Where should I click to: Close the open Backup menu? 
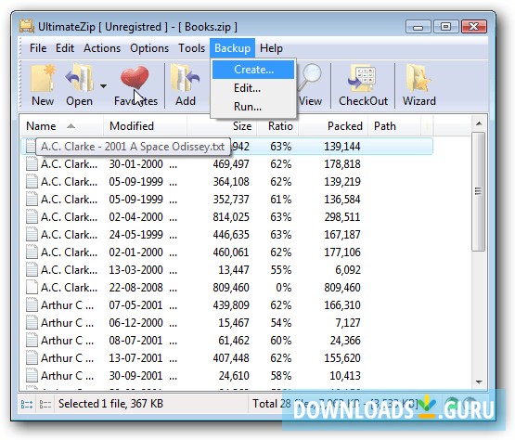232,48
